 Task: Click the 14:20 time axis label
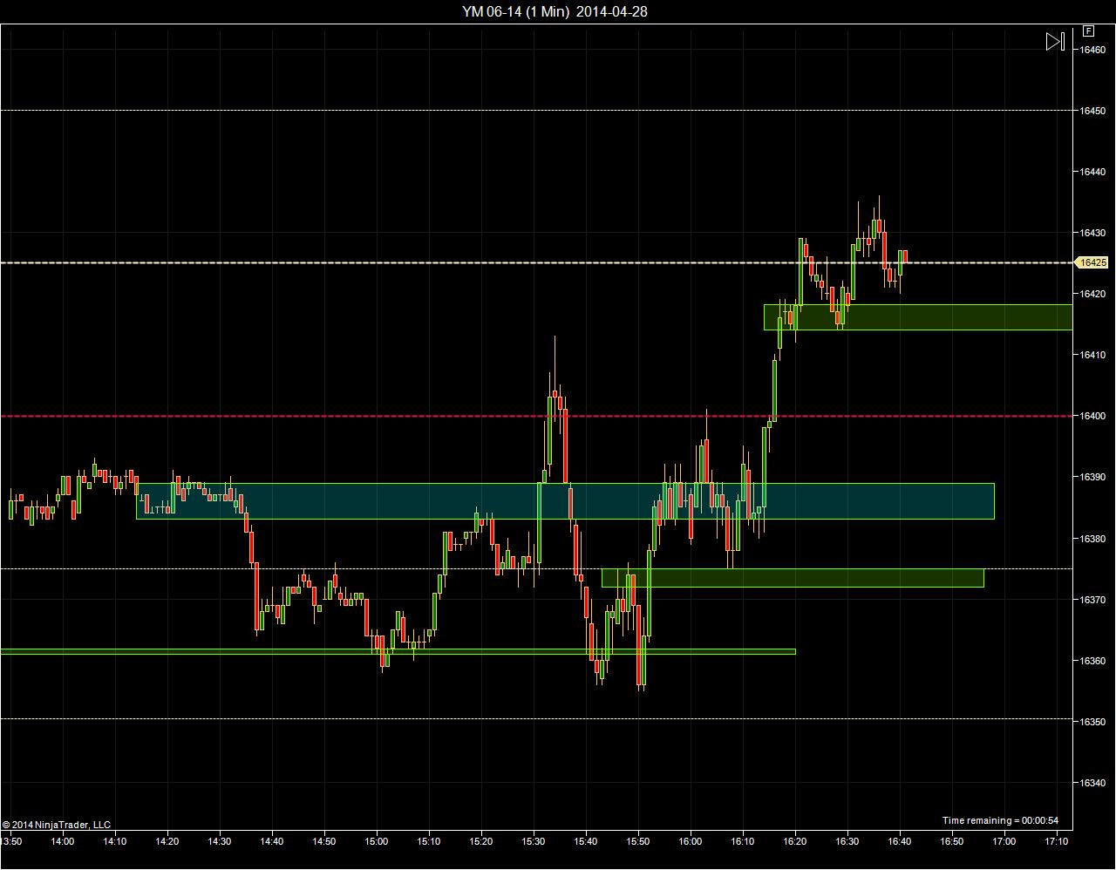pyautogui.click(x=167, y=841)
